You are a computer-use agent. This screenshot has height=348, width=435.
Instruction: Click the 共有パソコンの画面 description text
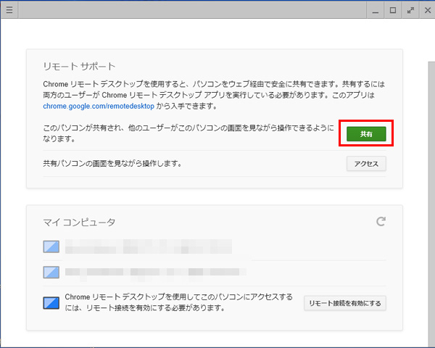click(112, 164)
